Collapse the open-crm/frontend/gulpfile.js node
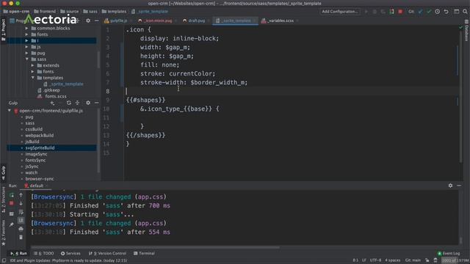Screen dimensions: 470x264 coord(10,111)
